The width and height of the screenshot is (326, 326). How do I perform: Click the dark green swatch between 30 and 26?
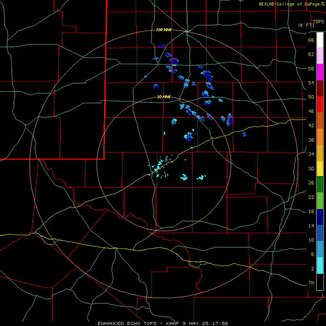click(x=320, y=184)
